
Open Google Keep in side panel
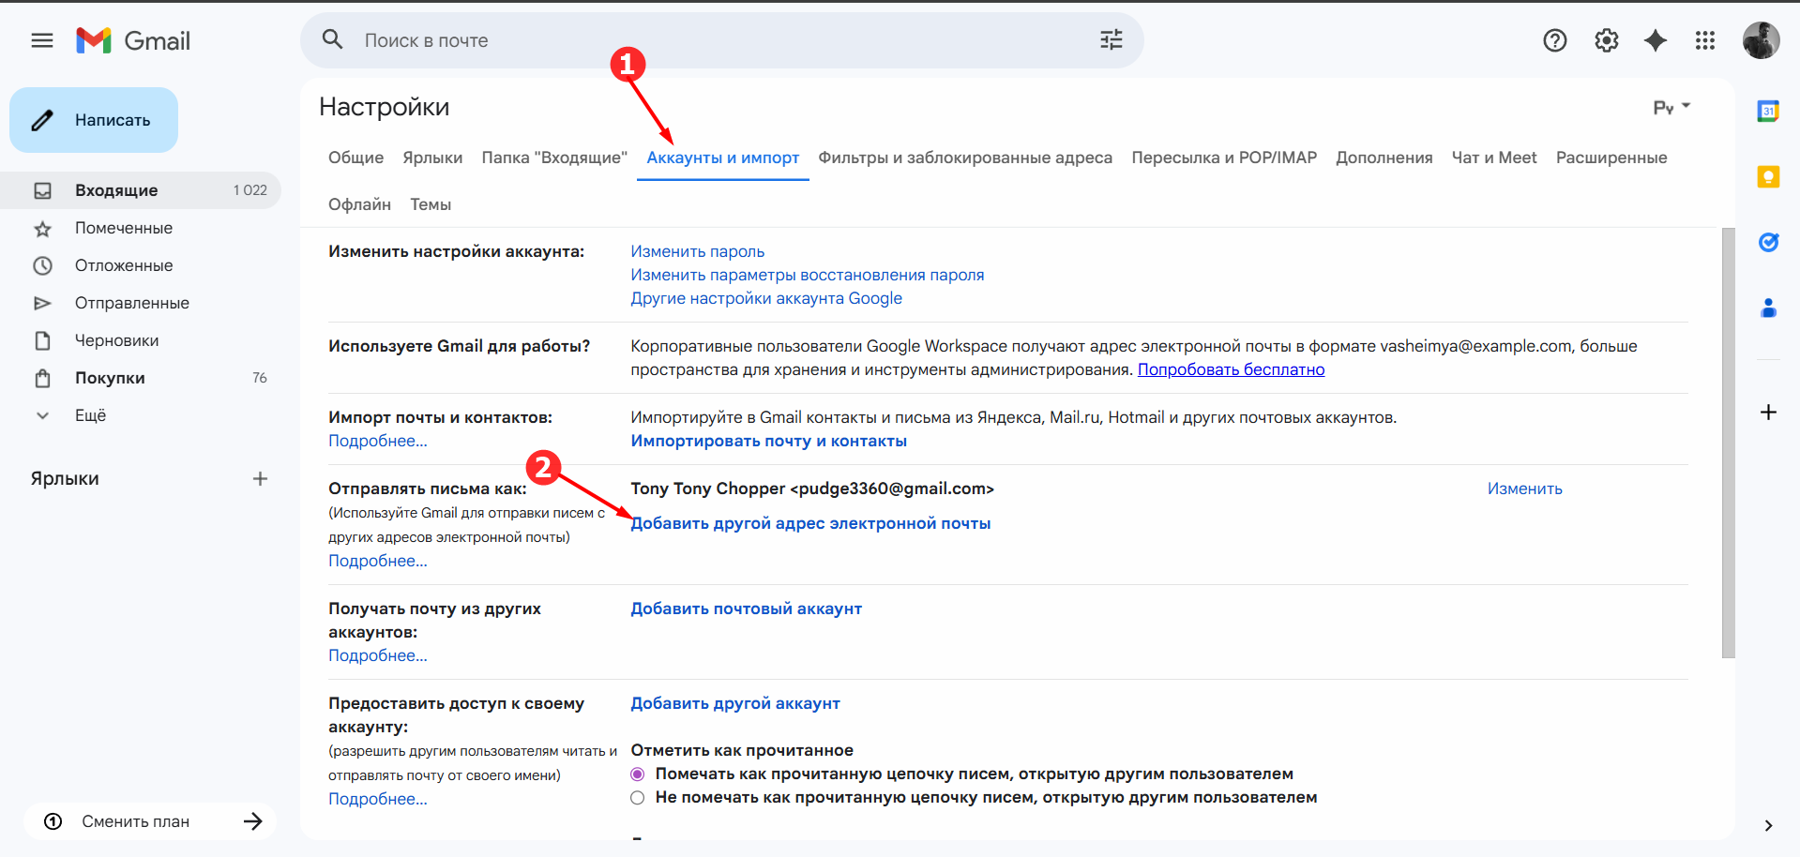coord(1768,176)
